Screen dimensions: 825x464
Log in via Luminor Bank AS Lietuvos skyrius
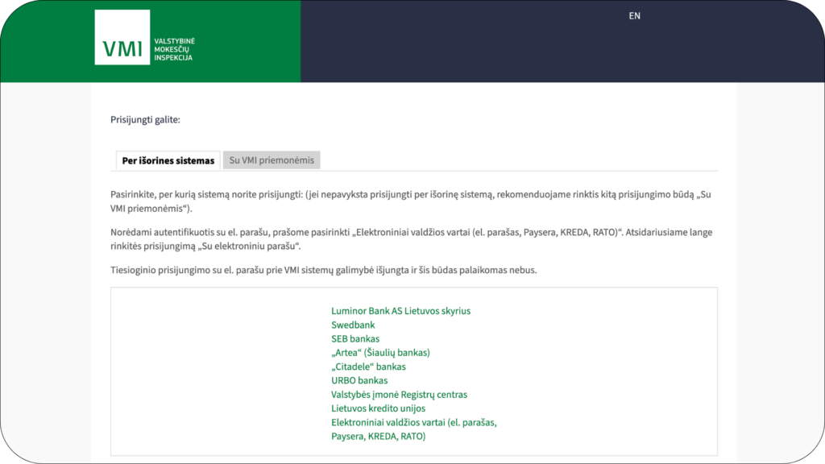pos(400,311)
